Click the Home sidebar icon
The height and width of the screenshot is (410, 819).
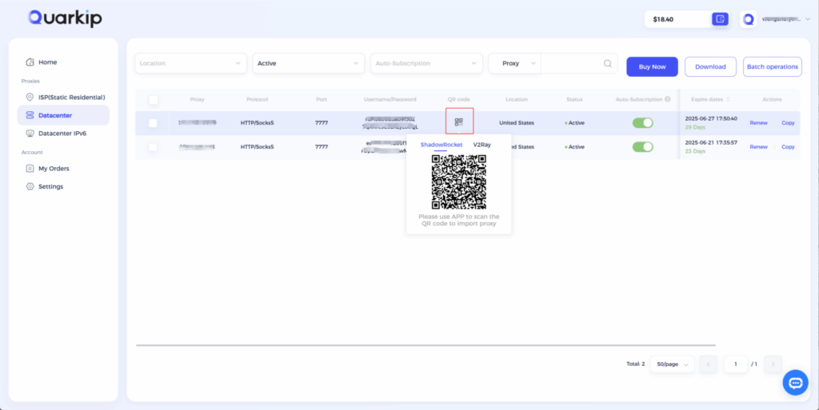(30, 62)
